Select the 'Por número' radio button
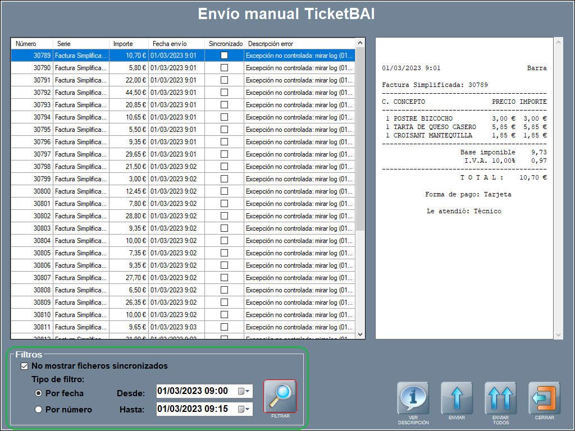Image resolution: width=575 pixels, height=431 pixels. pyautogui.click(x=39, y=410)
